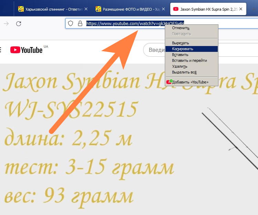Screen dimensions: 258x215
Task: Click the YouTube search field
Action: pyautogui.click(x=201, y=50)
